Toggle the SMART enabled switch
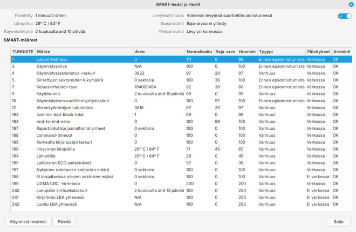Viewport: 356px width, 232px height. (345, 16)
